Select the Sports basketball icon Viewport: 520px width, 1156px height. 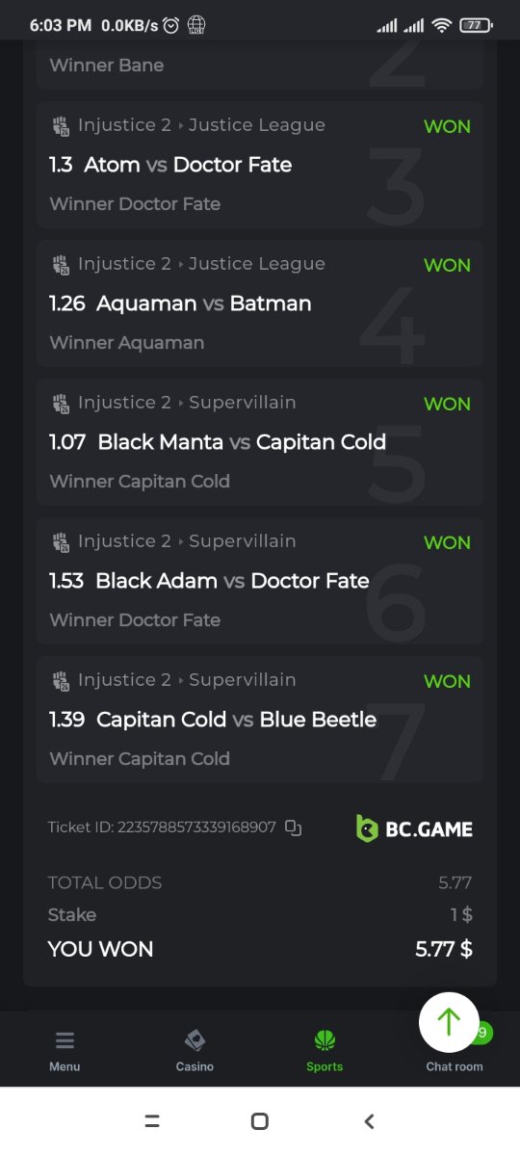tap(325, 1040)
